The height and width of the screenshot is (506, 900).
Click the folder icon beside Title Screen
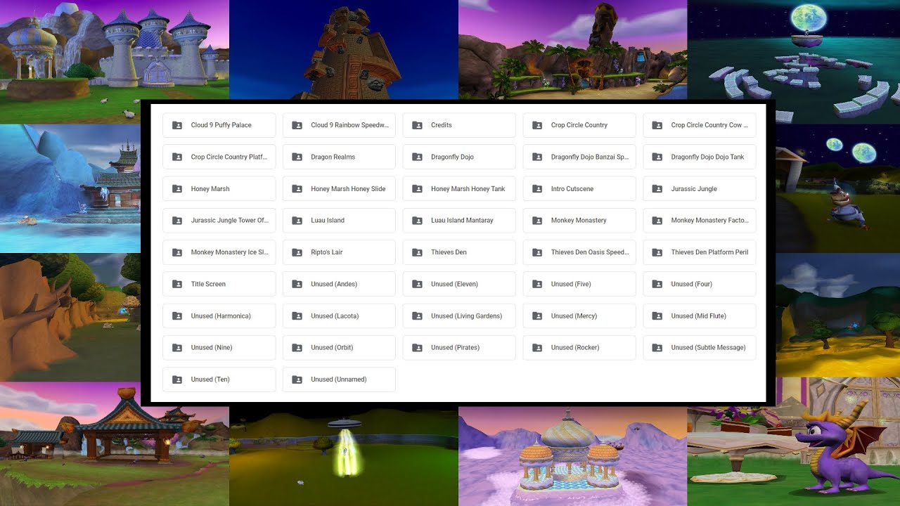pos(176,285)
